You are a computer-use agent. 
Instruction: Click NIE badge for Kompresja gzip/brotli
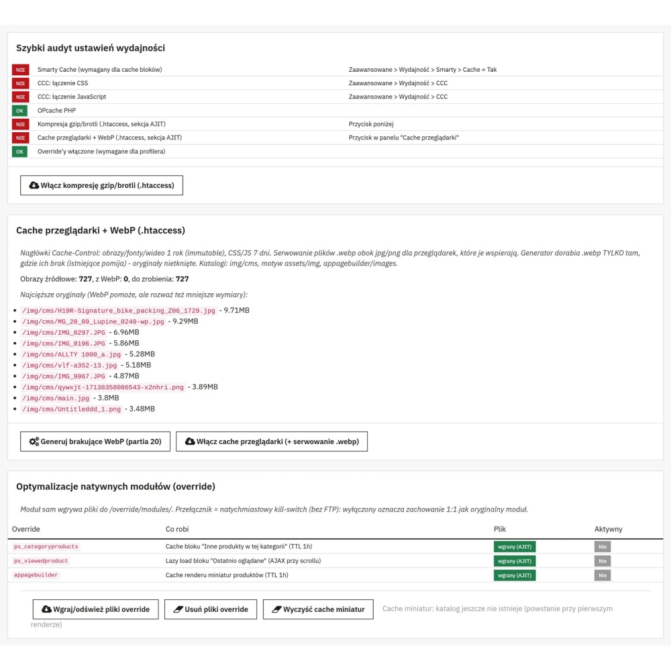point(20,124)
